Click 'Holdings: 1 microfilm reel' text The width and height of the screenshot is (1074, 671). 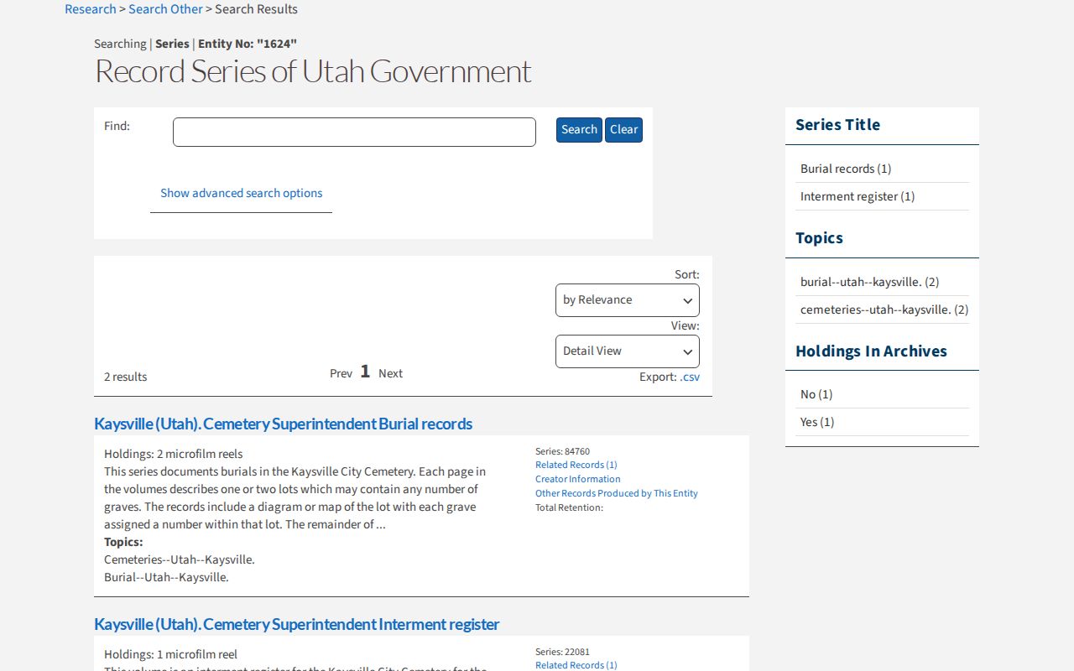(x=171, y=654)
